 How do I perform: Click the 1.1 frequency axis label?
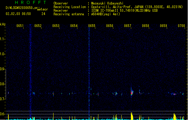2,39
